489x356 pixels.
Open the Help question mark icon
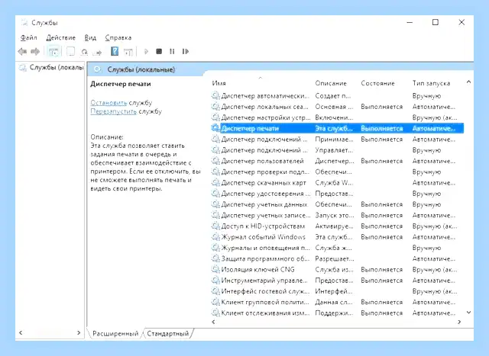(115, 51)
